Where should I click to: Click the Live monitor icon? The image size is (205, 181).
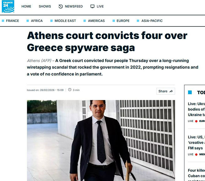pos(92,6)
